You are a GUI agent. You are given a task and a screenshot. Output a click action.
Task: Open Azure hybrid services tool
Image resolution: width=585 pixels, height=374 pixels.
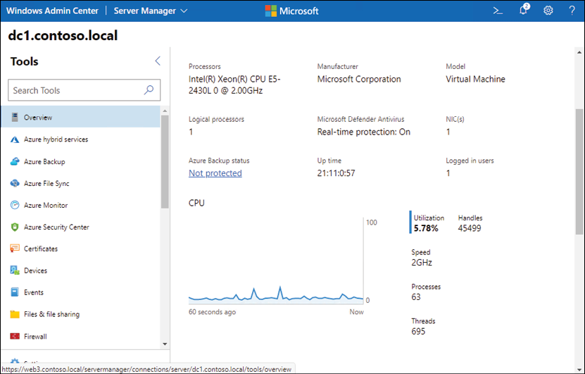[80, 139]
